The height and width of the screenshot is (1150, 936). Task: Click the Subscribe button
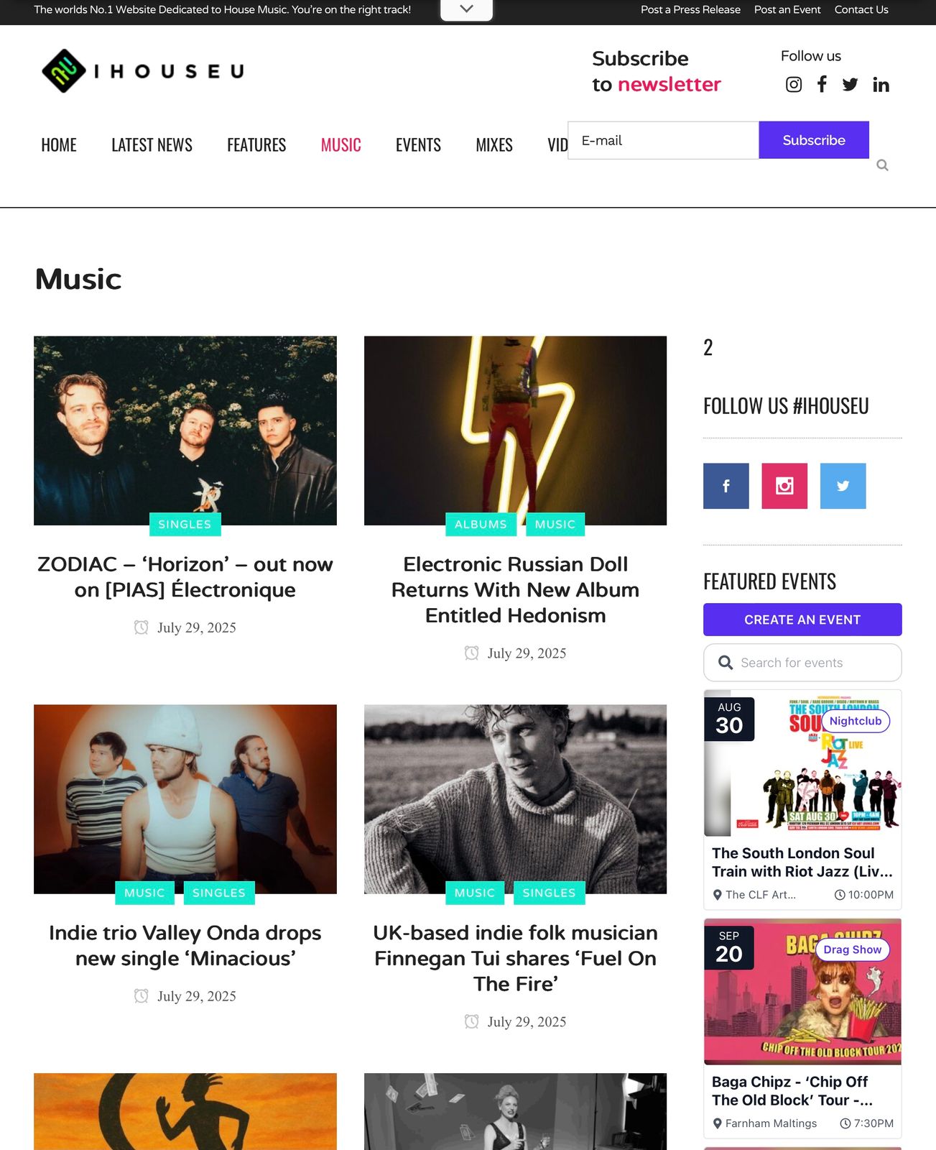click(814, 140)
